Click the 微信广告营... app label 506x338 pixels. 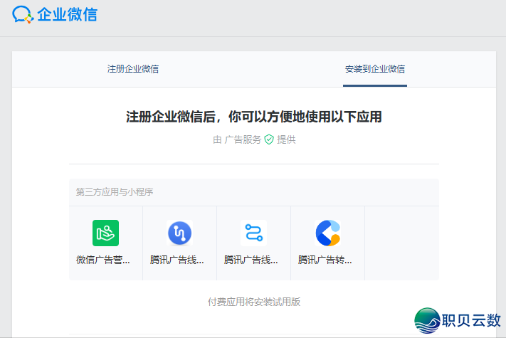pyautogui.click(x=104, y=260)
